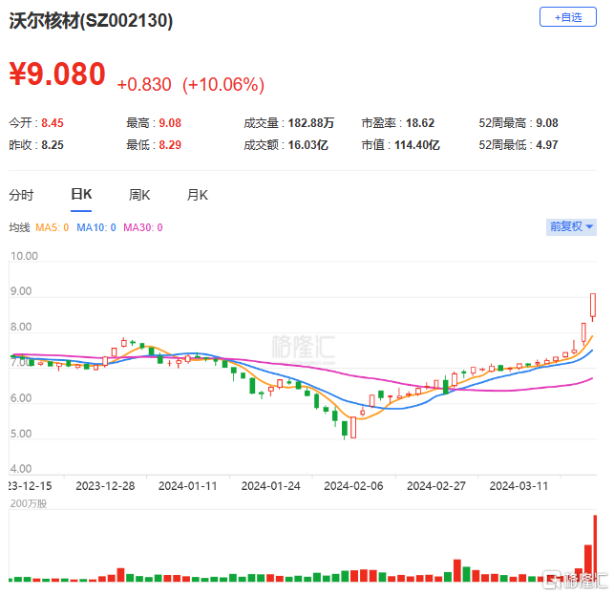The image size is (614, 596).
Task: Click the latest red candlestick near 9.00
Action: pyautogui.click(x=593, y=306)
